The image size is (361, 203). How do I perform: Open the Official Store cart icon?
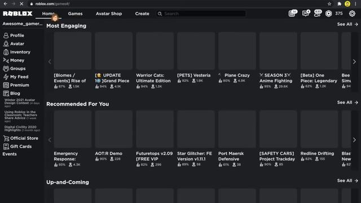[6, 138]
